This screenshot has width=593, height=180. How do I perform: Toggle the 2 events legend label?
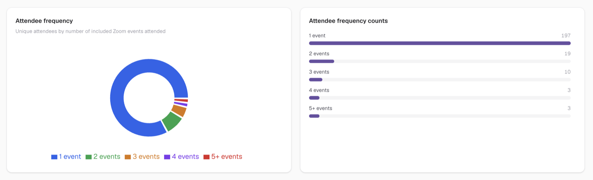tap(107, 157)
